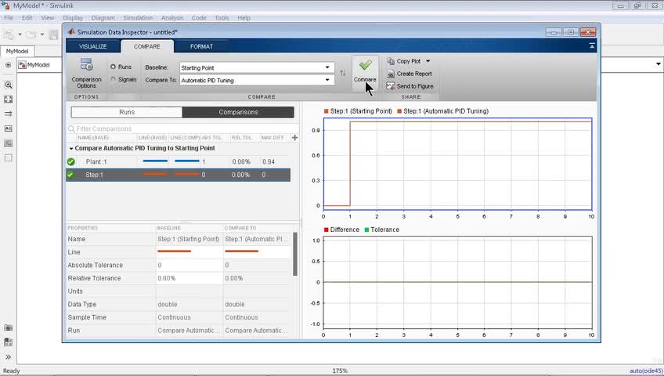The image size is (664, 376).
Task: Click green check status for Step:1
Action: [70, 175]
